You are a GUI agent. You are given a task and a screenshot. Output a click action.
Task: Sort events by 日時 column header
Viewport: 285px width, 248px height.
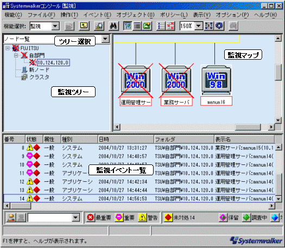pos(126,139)
